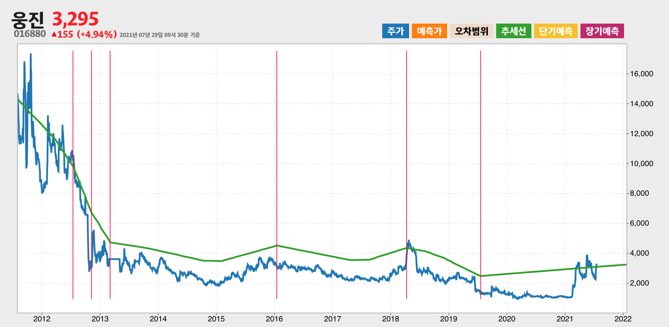Click the x-axis label 2022
The height and width of the screenshot is (327, 669).
click(623, 319)
